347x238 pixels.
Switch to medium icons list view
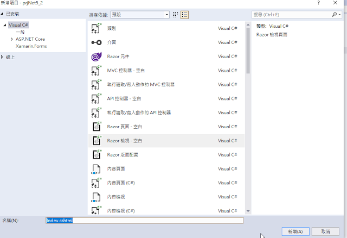[x=184, y=15]
